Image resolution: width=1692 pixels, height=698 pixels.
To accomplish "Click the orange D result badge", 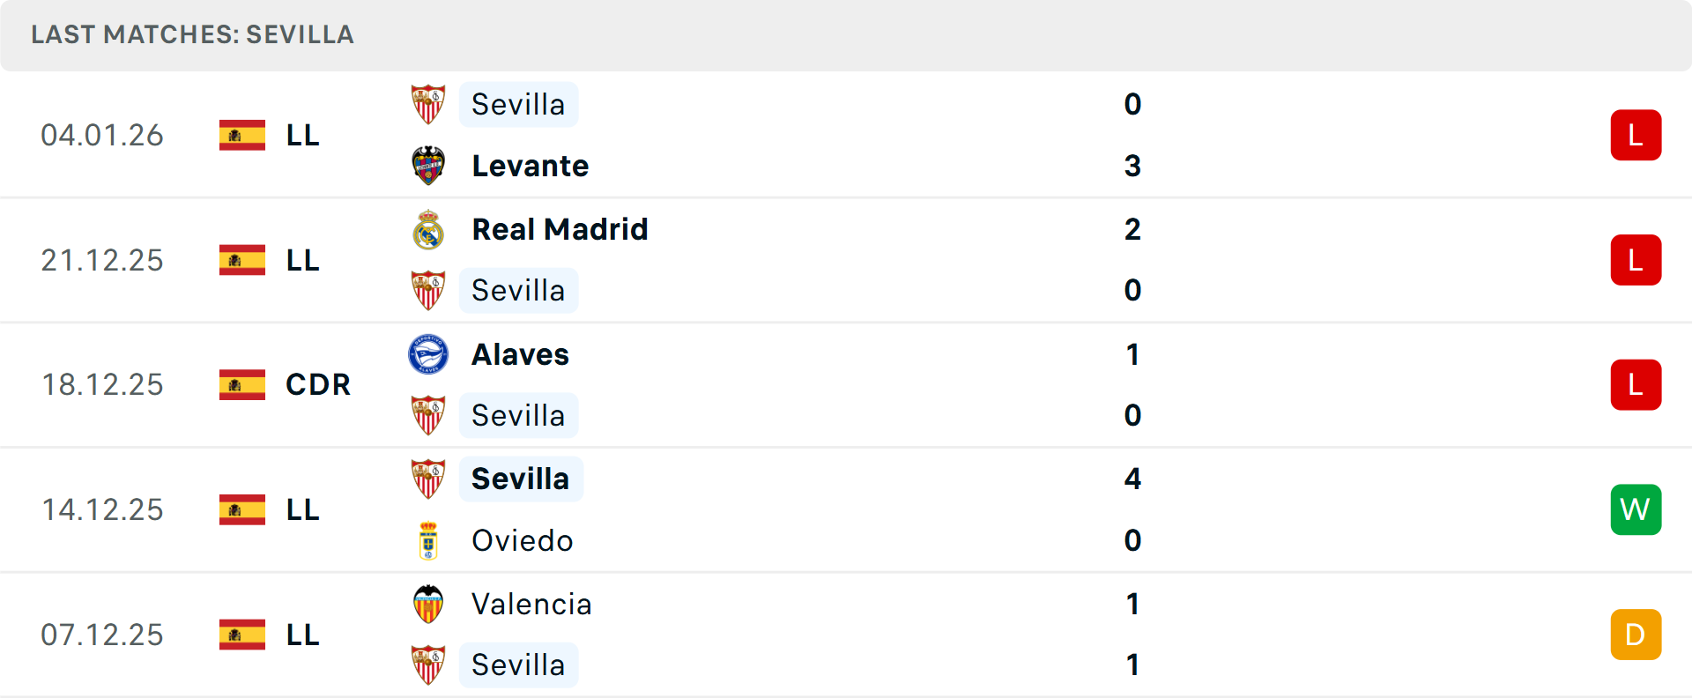I will (1636, 635).
